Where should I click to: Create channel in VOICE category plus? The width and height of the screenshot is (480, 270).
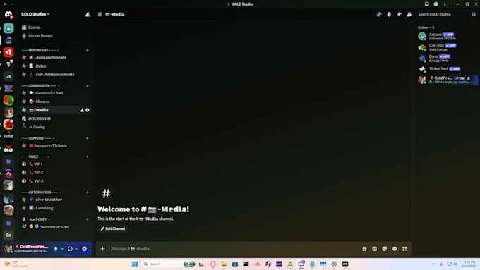click(88, 157)
